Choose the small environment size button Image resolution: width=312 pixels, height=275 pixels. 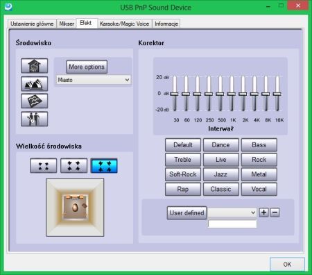tap(43, 165)
